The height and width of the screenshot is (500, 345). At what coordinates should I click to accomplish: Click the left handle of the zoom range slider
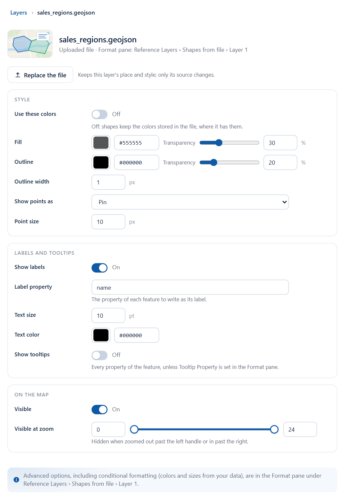pos(134,429)
